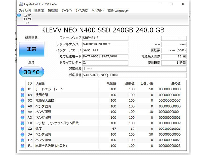
Task: Click the 現在値 column header
Action: point(111,83)
